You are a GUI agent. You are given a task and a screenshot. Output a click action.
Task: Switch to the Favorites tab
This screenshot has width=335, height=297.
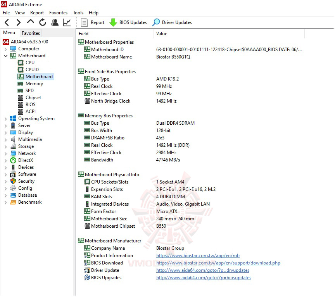[31, 33]
